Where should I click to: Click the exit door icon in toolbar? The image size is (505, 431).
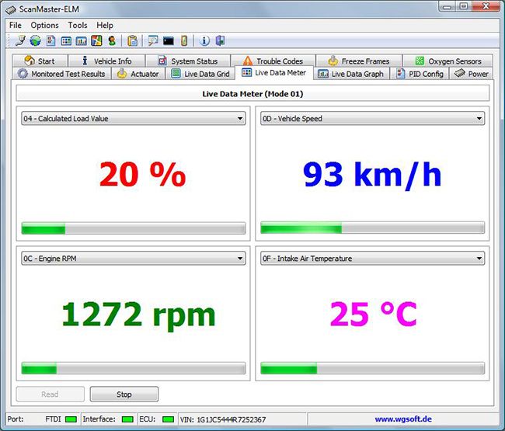(x=220, y=40)
